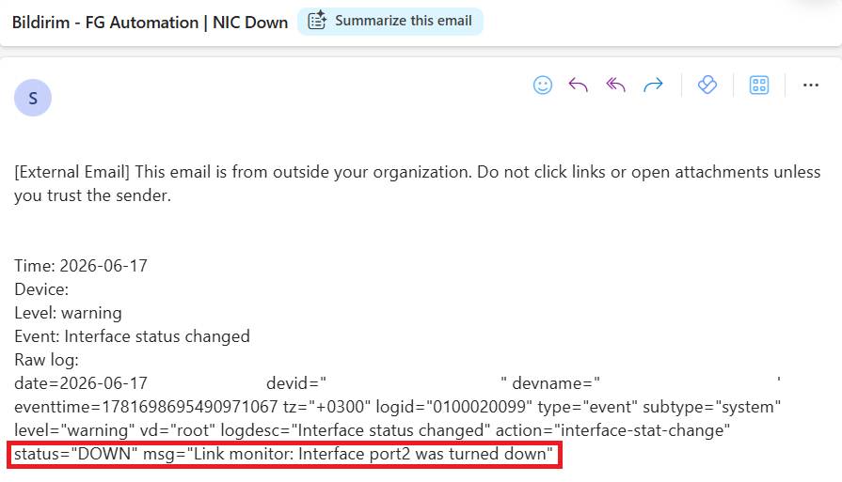
Task: Click the logdesc="Interface status changed" text
Action: (356, 430)
